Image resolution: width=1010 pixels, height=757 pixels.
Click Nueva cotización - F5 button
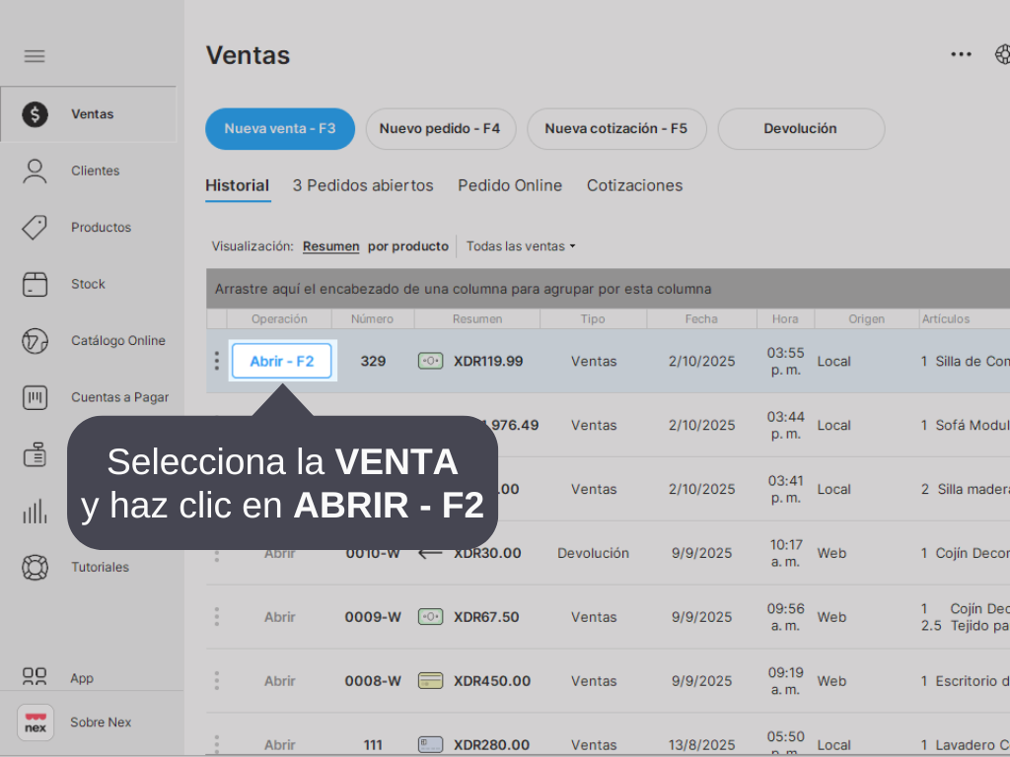tap(616, 129)
